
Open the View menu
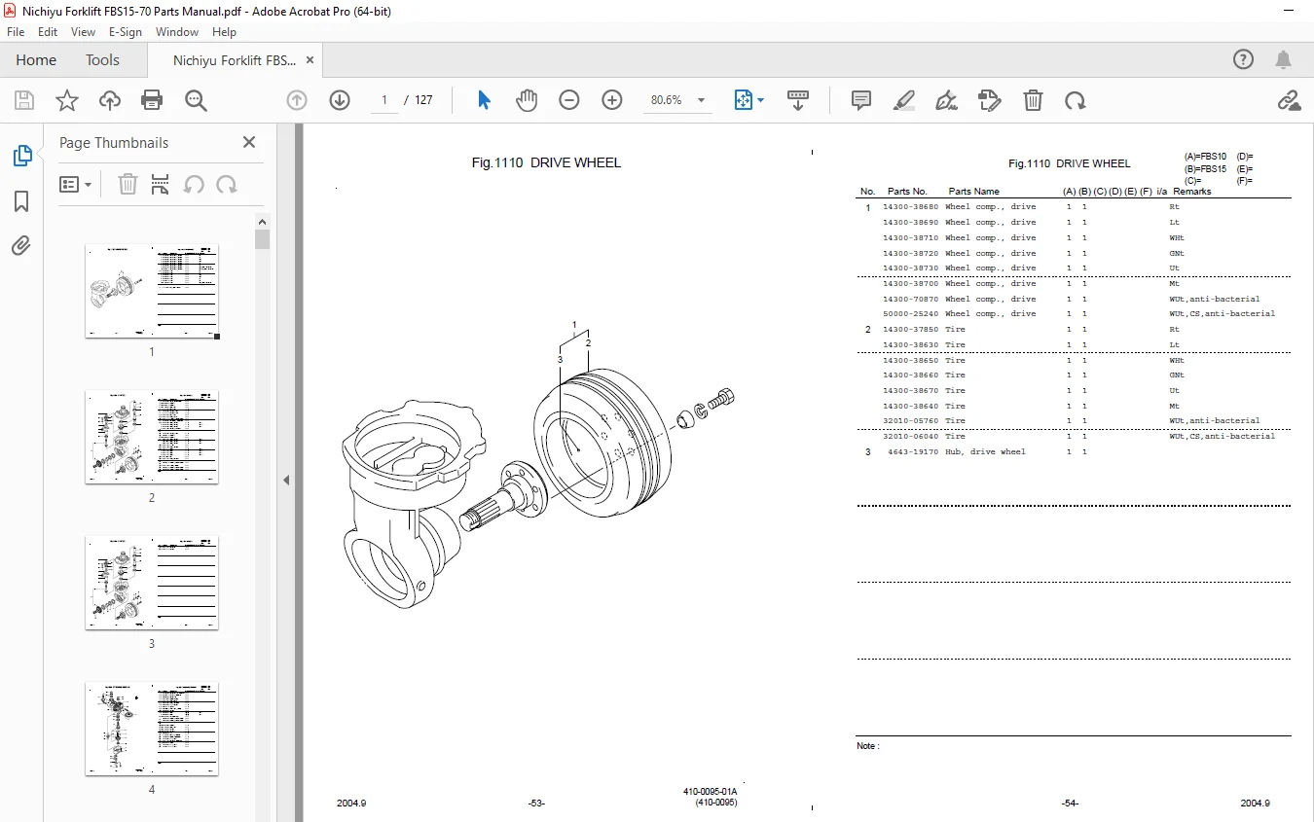click(83, 31)
